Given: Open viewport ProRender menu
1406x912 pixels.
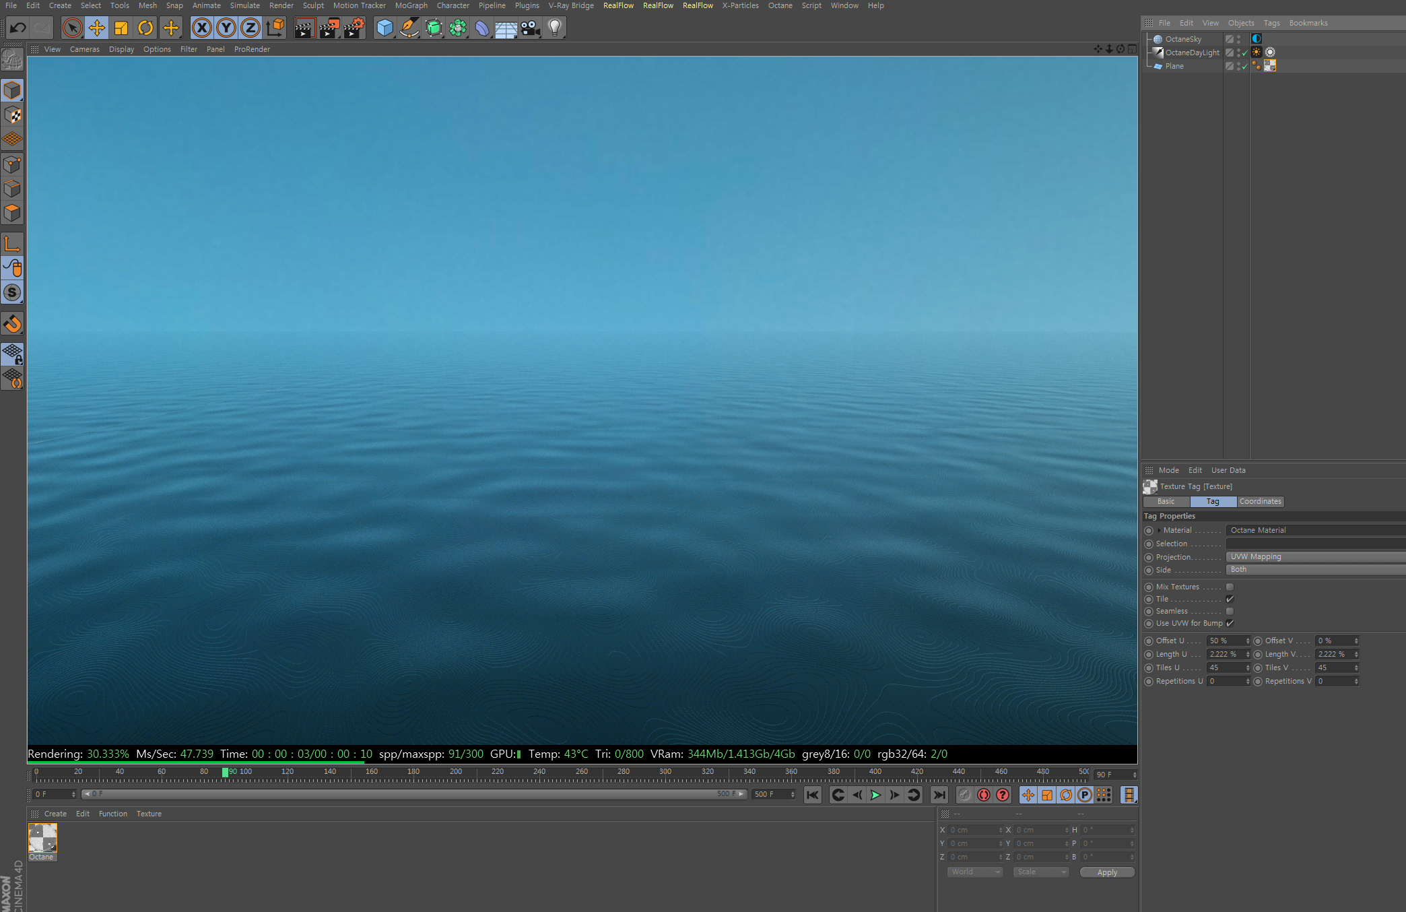Looking at the screenshot, I should 252,49.
